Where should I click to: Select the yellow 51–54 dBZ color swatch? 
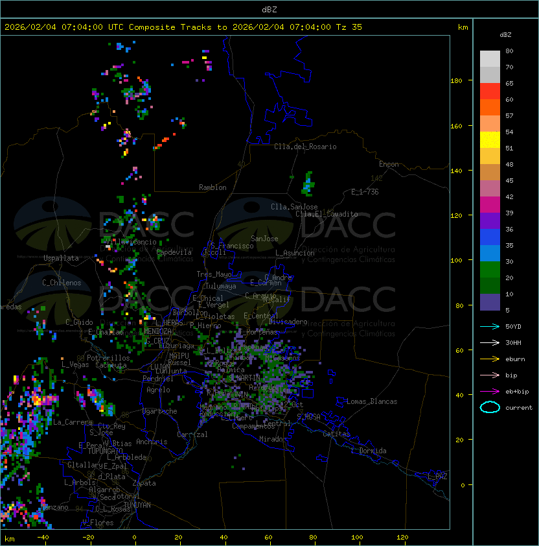click(490, 140)
